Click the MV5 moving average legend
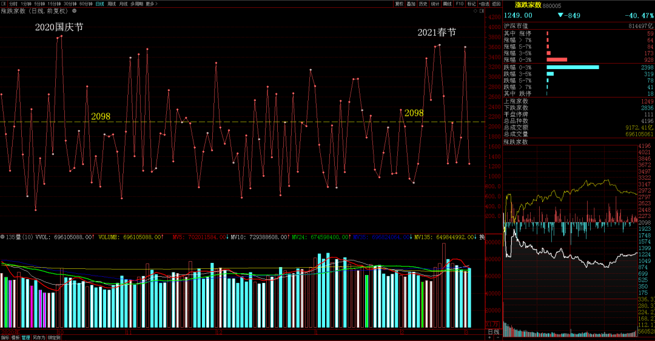The image size is (655, 341). pyautogui.click(x=200, y=237)
